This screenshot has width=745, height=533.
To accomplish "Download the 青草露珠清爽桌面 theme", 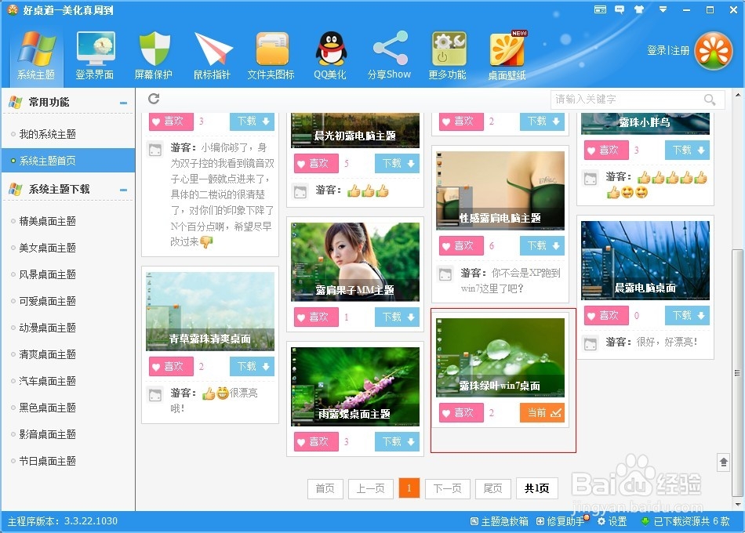I will coord(253,366).
